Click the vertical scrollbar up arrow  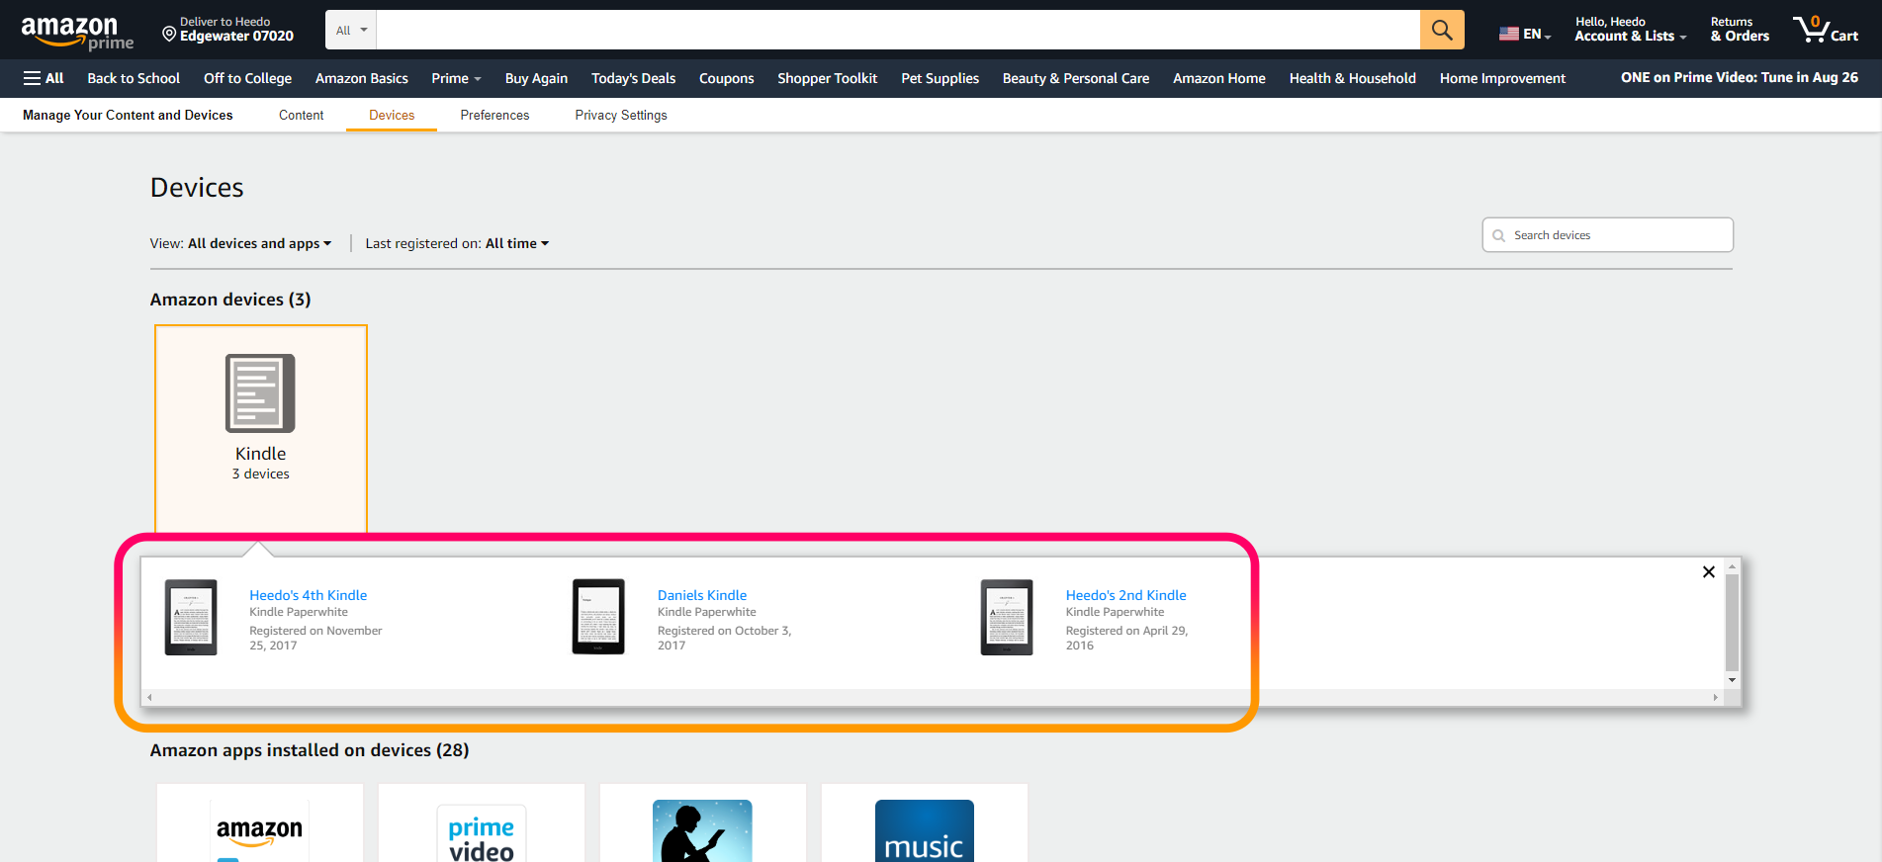(x=1732, y=565)
